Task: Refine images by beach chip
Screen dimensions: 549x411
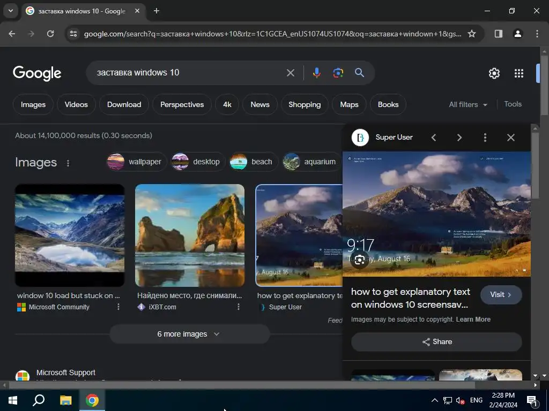Action: point(253,162)
